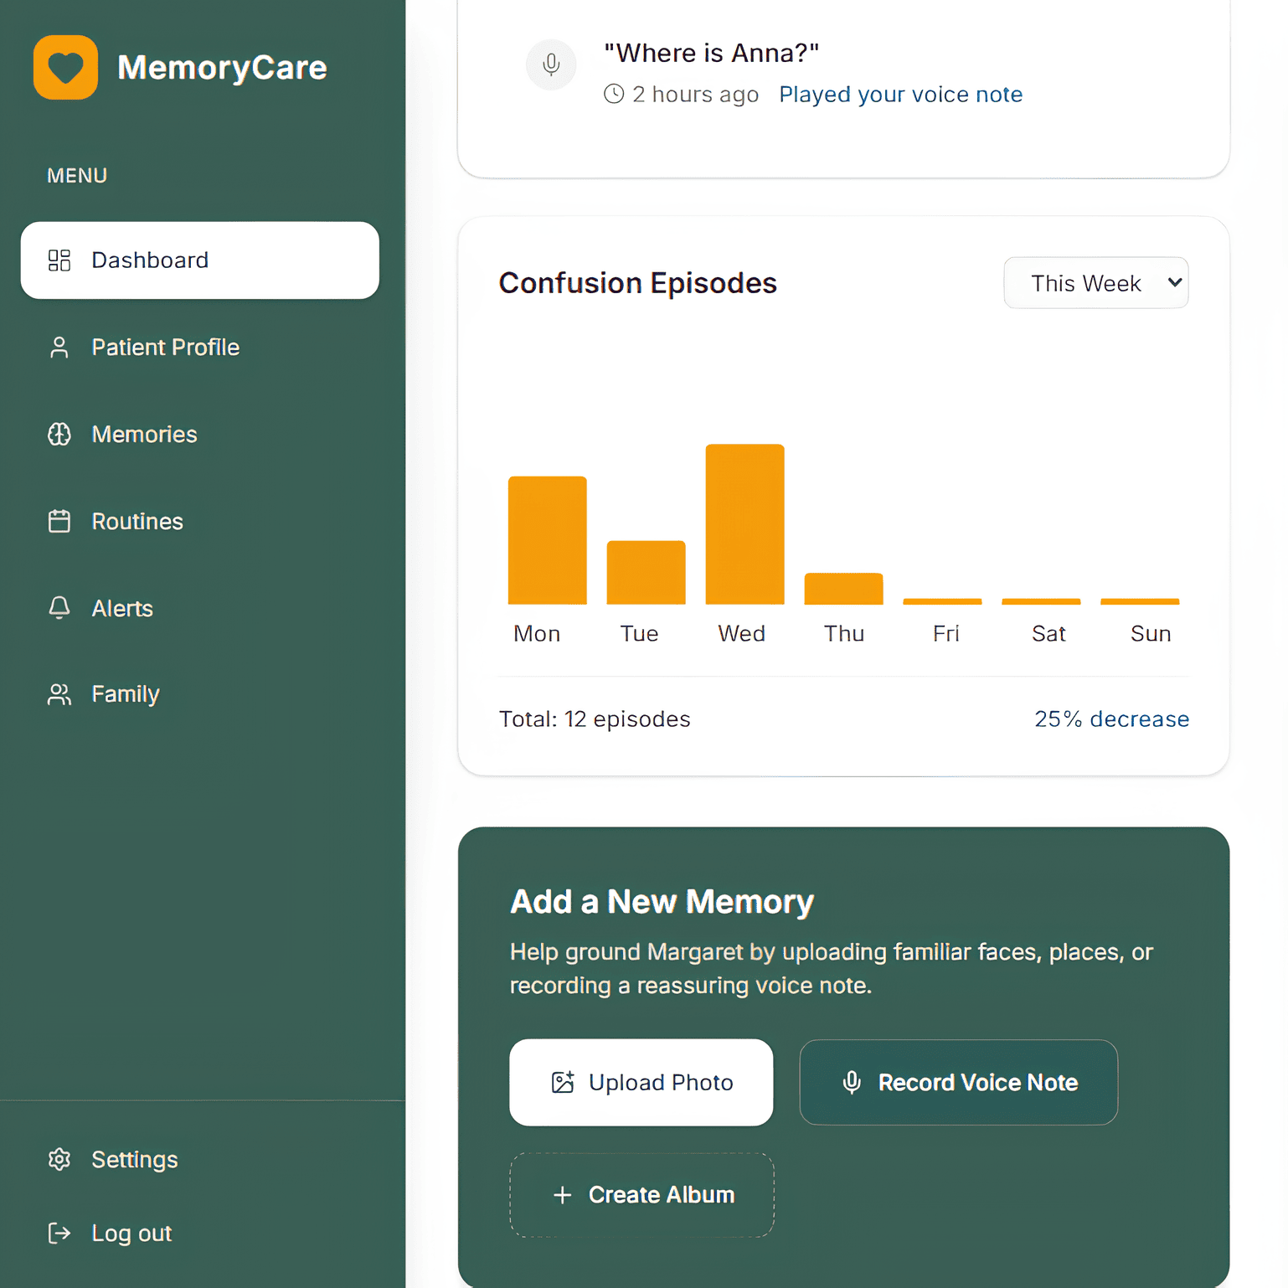Image resolution: width=1288 pixels, height=1288 pixels.
Task: Go to the Alerts menu item
Action: pyautogui.click(x=122, y=608)
